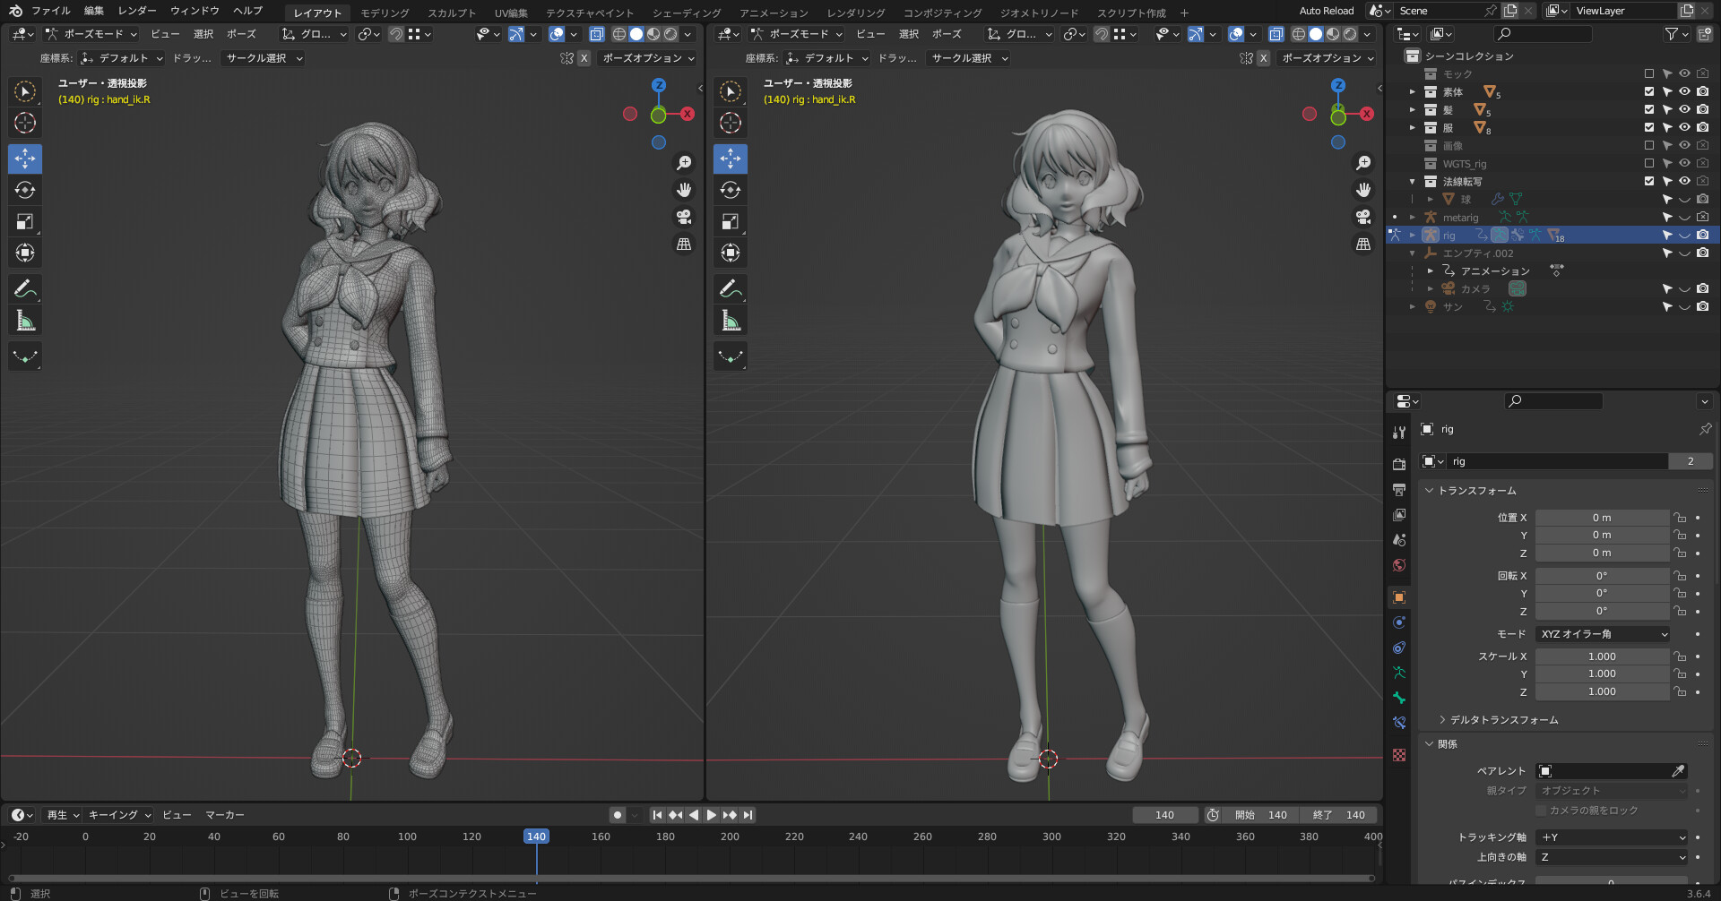Switch right viewport to rendered shading
1721x901 pixels.
tap(1350, 34)
